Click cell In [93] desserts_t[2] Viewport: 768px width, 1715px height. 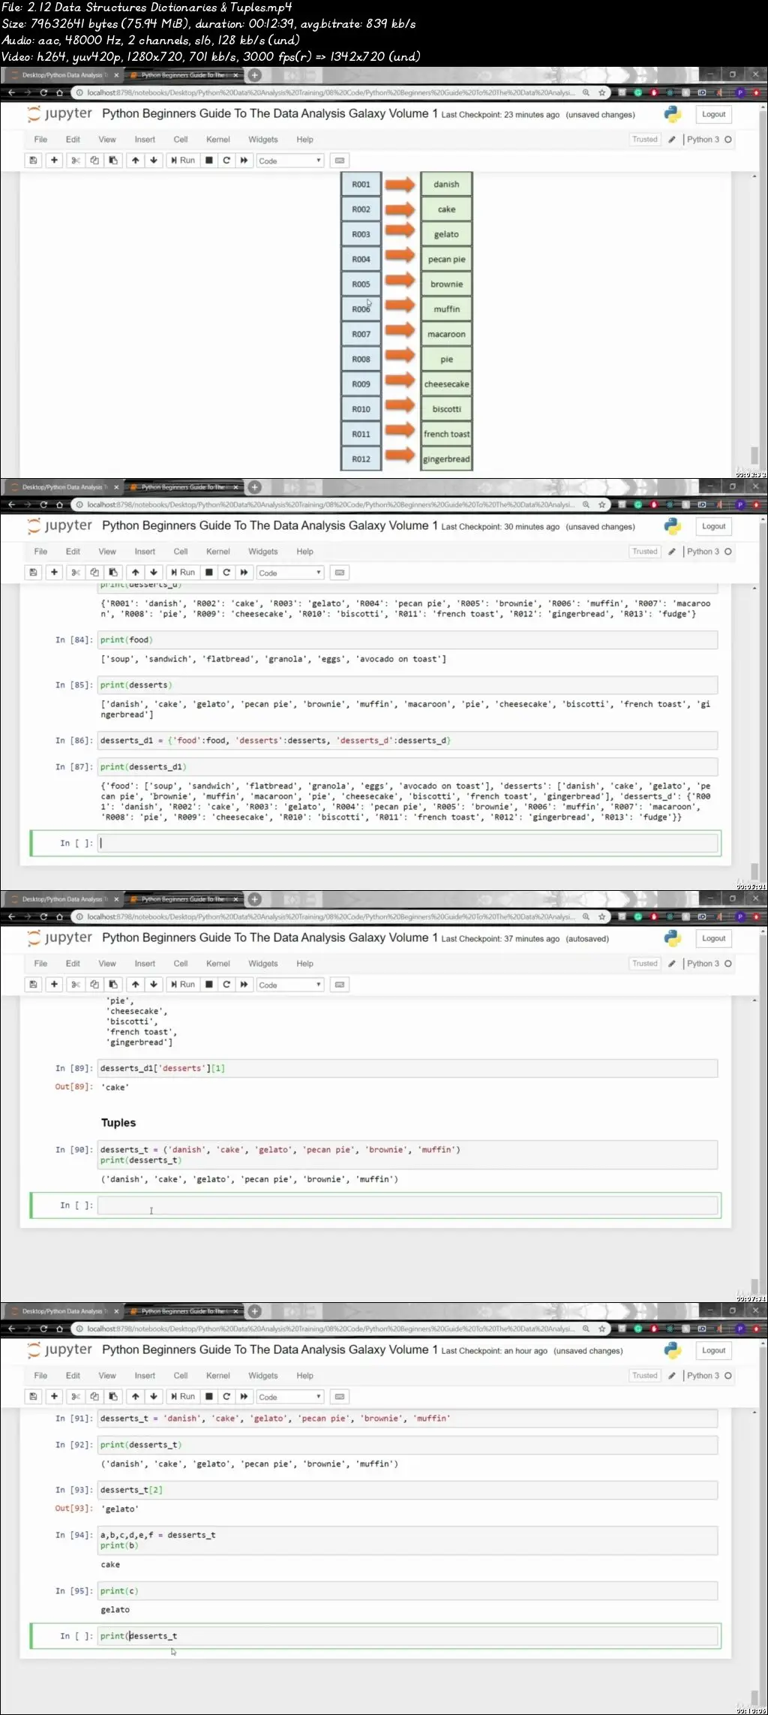click(407, 1490)
